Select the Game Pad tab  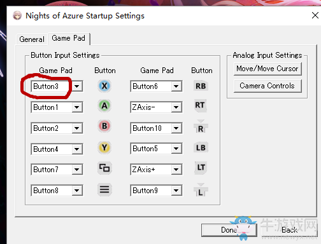pyautogui.click(x=69, y=38)
